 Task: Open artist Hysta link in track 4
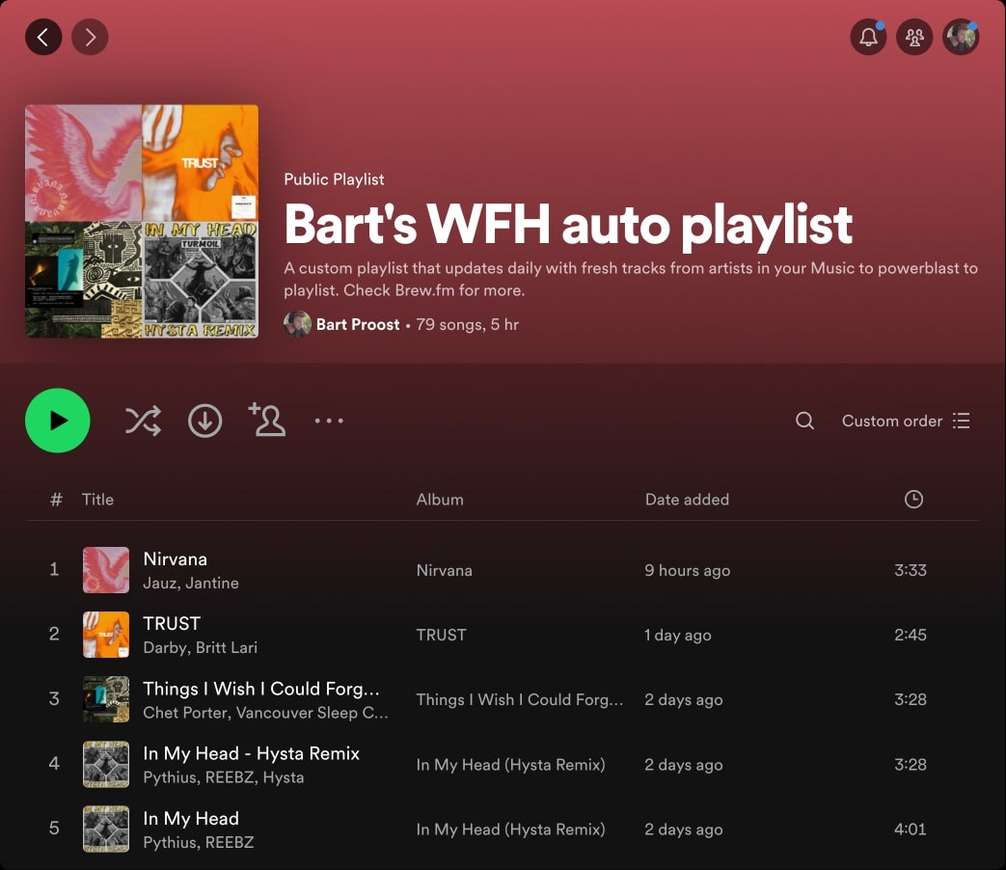coord(283,777)
